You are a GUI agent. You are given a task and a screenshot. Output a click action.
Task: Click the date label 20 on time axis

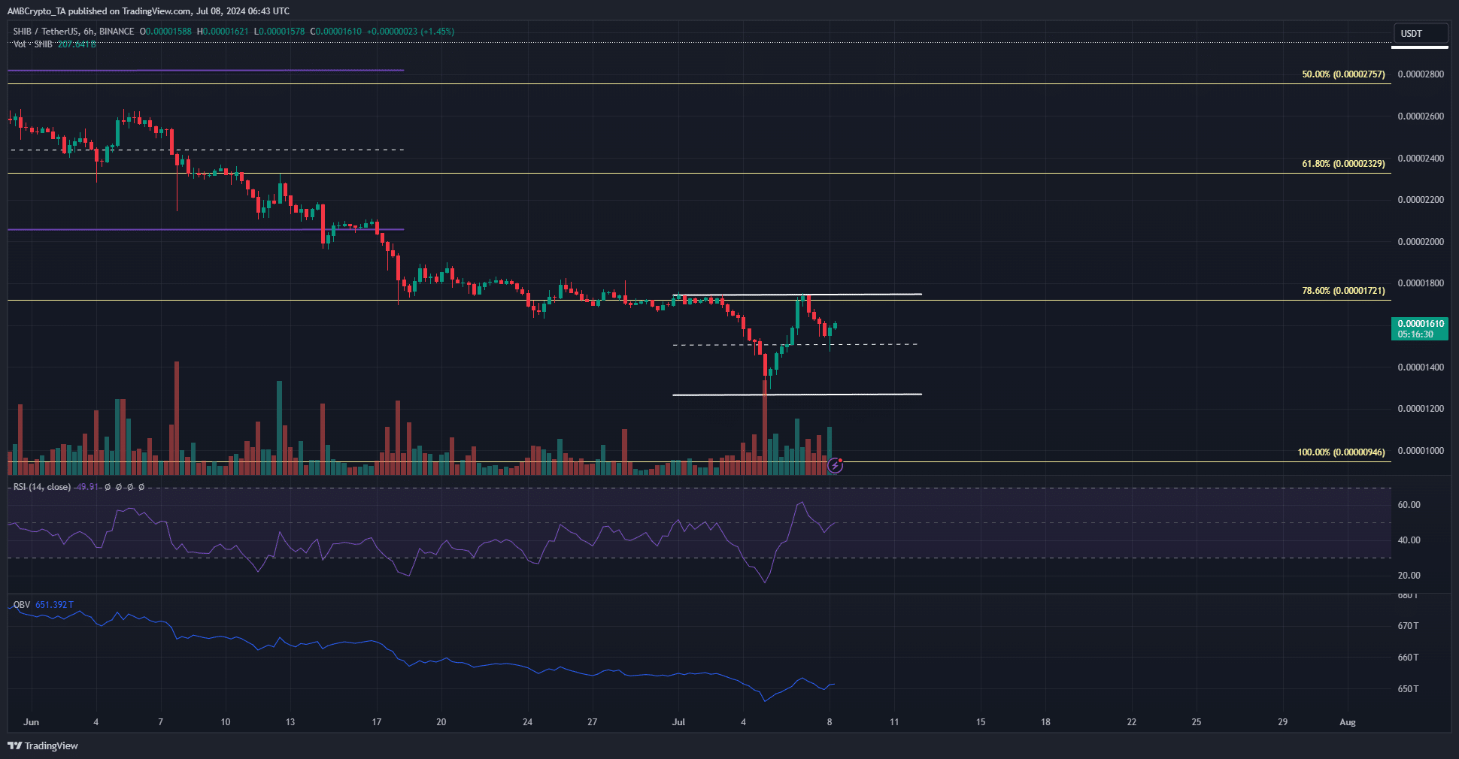point(441,722)
